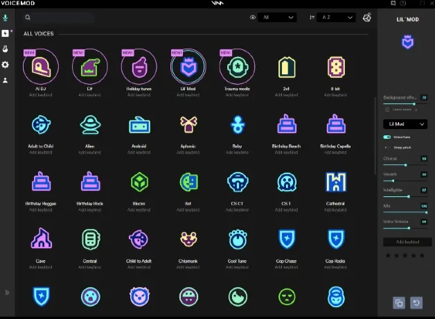Adjust the Intelligible slider

pos(405,196)
